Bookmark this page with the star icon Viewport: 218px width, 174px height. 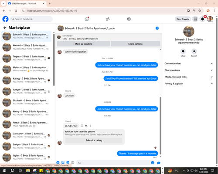[x=200, y=10]
